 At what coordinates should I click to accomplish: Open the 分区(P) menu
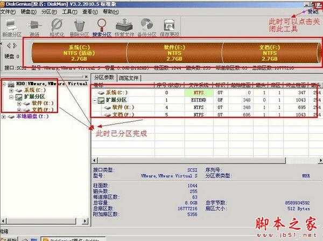[x=49, y=12]
